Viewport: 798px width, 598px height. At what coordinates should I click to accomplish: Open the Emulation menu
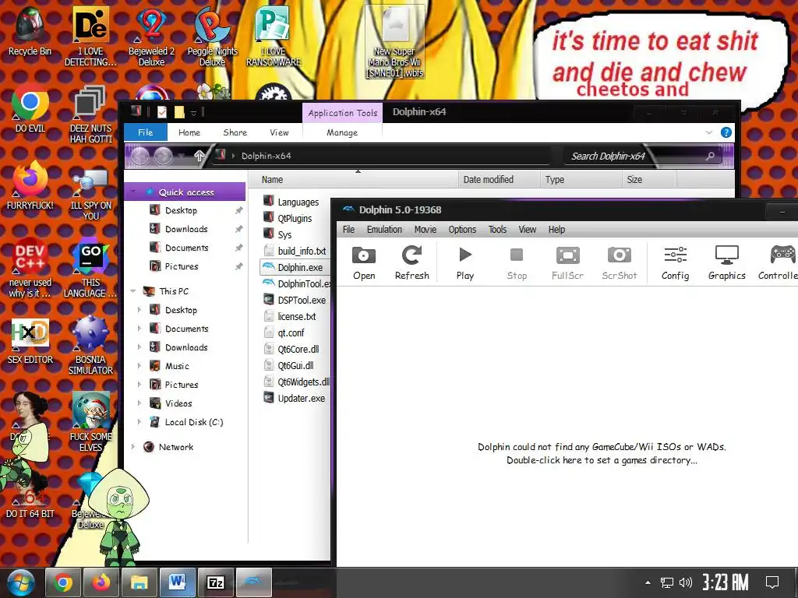coord(384,230)
